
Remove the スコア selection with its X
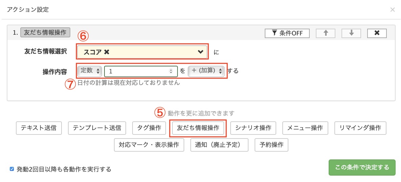[x=107, y=52]
